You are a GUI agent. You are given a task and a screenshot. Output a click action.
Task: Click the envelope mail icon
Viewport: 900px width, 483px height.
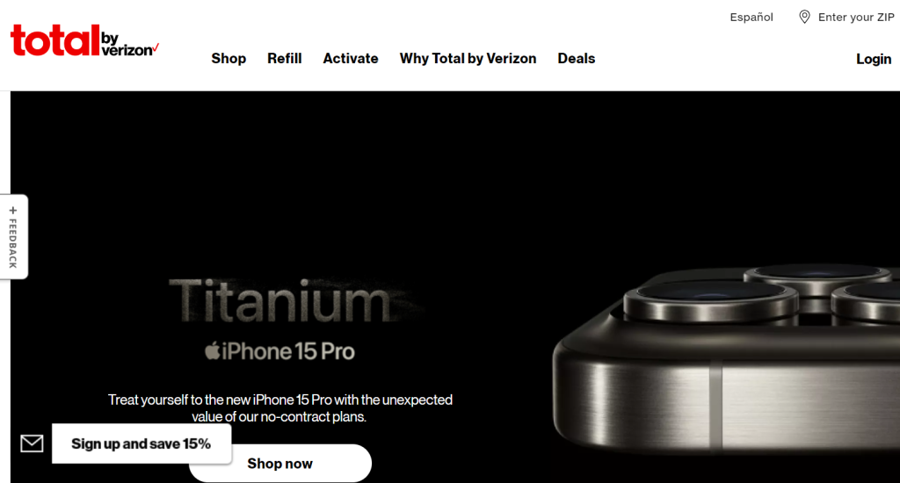pos(33,443)
